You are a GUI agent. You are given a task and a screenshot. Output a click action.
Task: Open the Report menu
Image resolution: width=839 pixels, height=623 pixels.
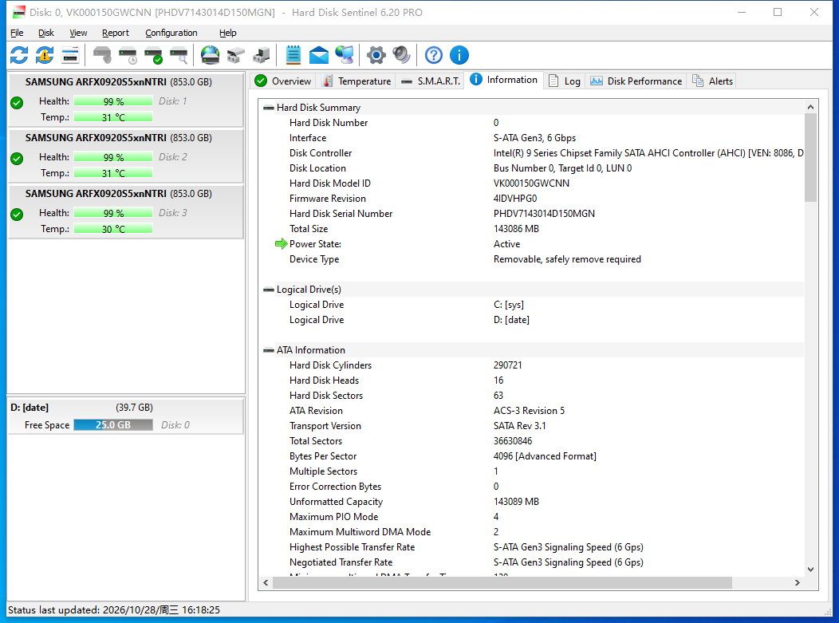coord(116,33)
